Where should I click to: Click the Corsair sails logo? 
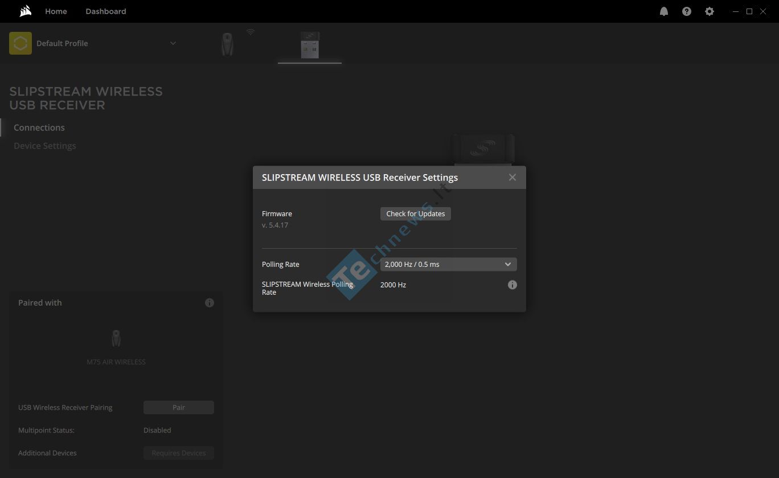(x=25, y=11)
